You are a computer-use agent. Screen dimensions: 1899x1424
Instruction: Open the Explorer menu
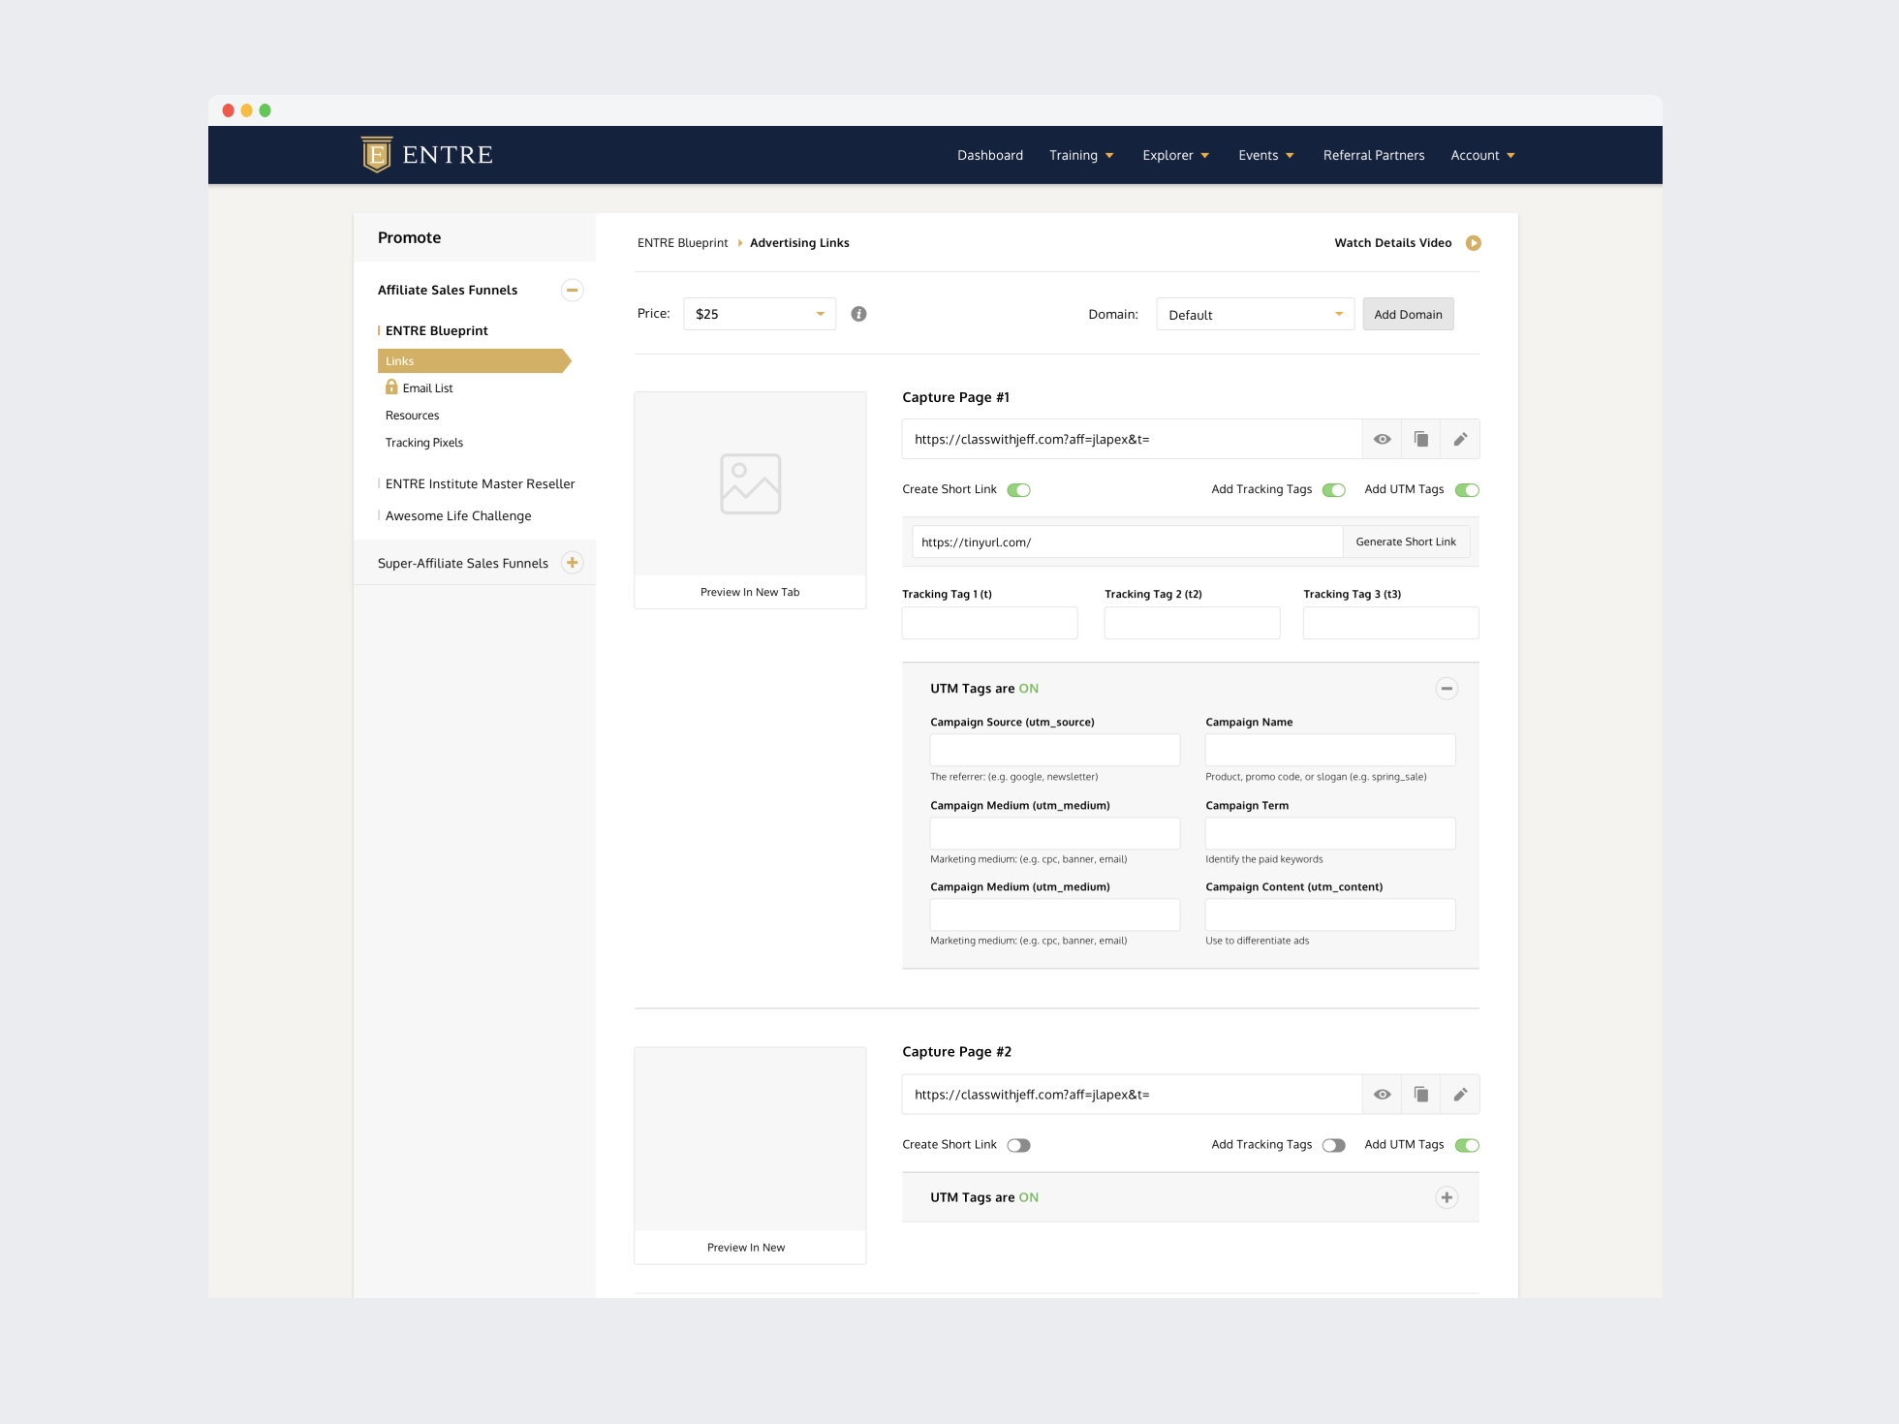(1175, 155)
